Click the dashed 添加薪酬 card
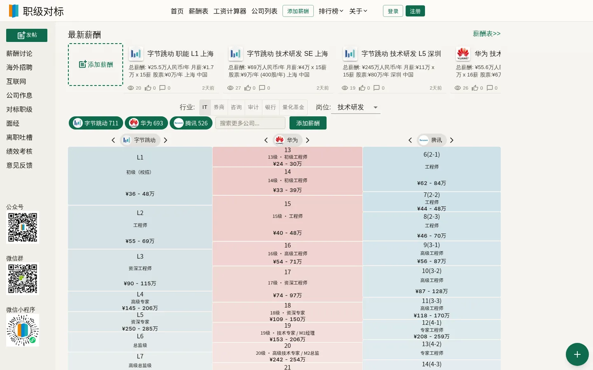The image size is (593, 370). tap(96, 65)
